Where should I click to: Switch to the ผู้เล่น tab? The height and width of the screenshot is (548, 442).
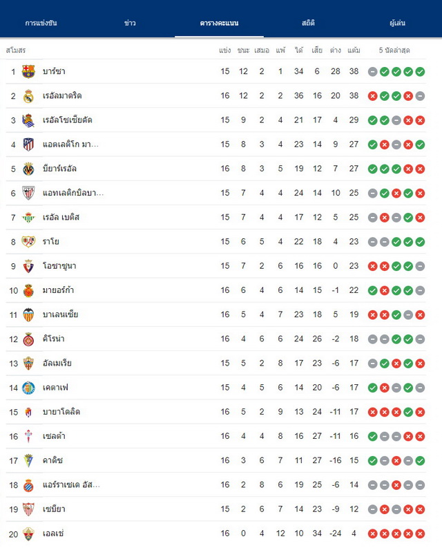point(397,23)
